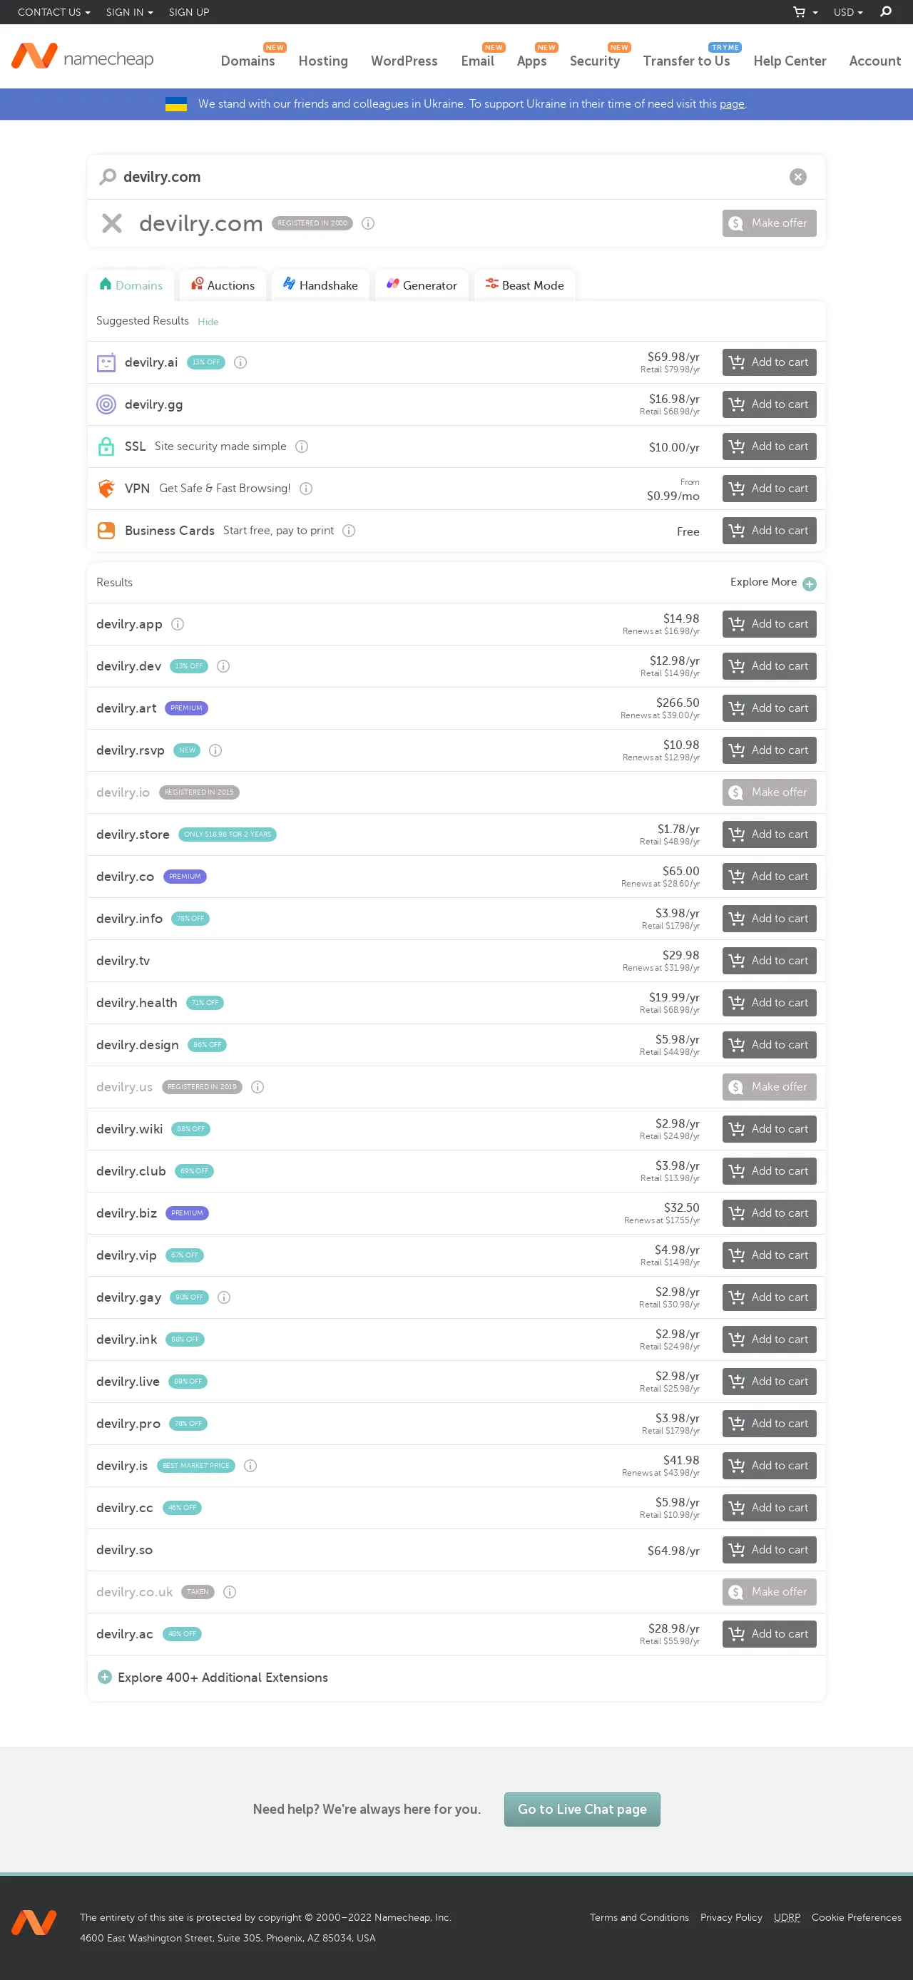This screenshot has width=913, height=1980.
Task: Click info icon beside devilry.co.uk
Action: pos(229,1592)
